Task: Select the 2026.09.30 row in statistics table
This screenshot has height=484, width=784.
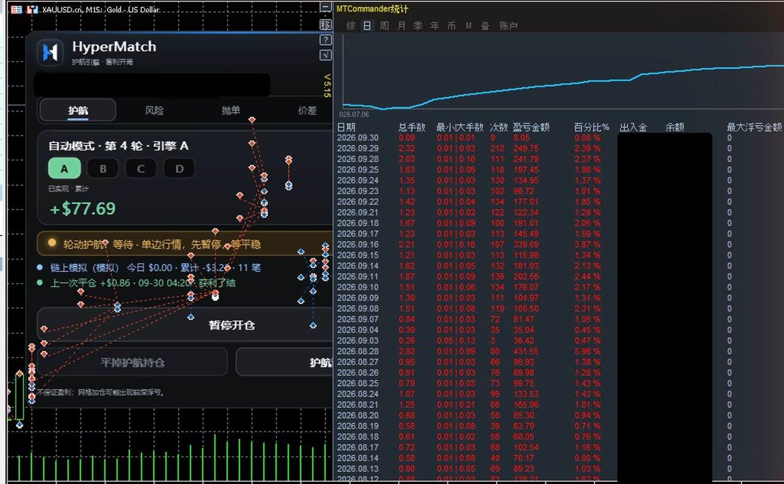Action: click(x=559, y=138)
